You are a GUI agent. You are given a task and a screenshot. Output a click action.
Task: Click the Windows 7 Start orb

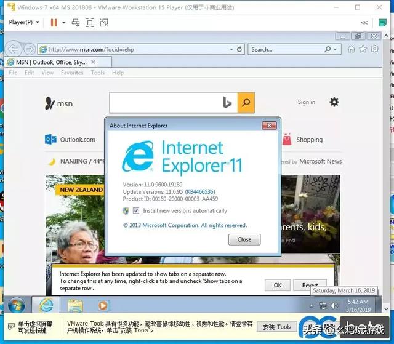pos(17,305)
